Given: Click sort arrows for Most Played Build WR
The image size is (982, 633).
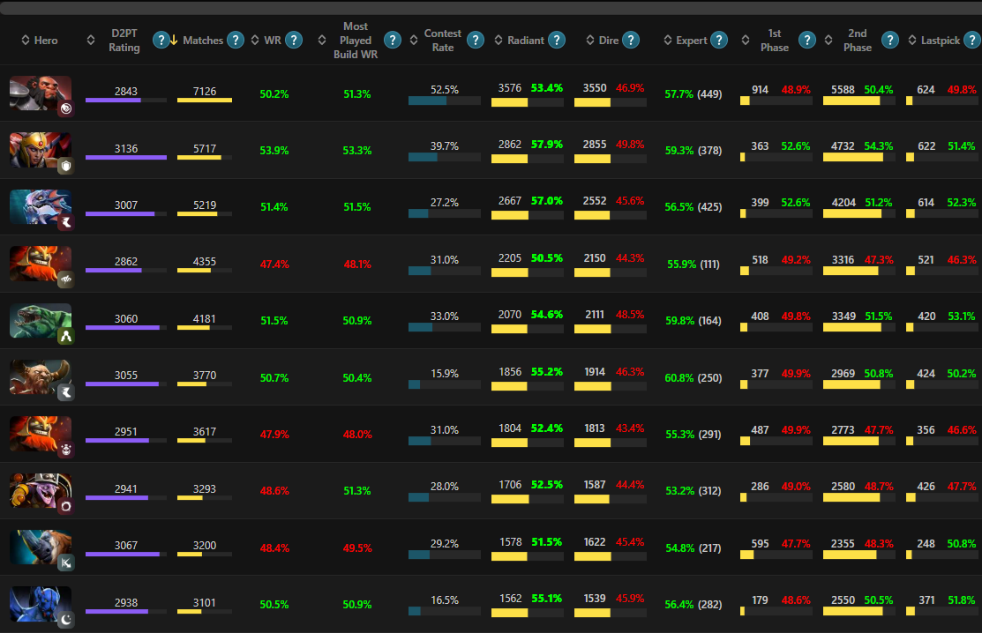Looking at the screenshot, I should click(x=322, y=40).
